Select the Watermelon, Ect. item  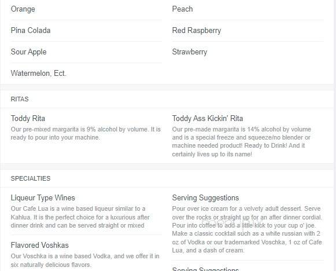click(38, 74)
